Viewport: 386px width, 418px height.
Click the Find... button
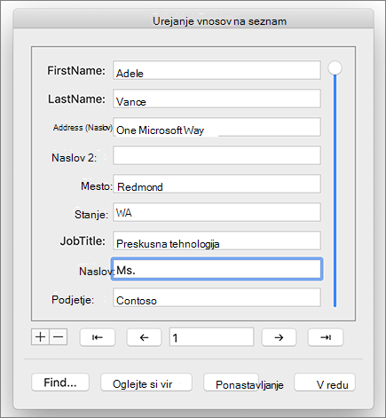60,383
